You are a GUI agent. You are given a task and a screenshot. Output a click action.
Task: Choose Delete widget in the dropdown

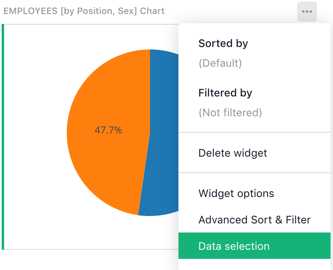pos(232,153)
